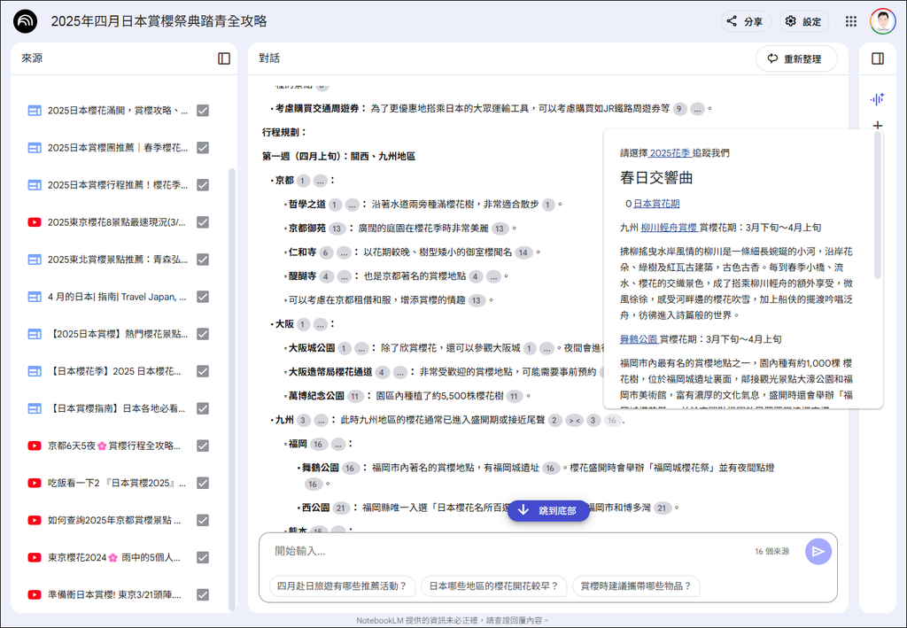The width and height of the screenshot is (907, 628).
Task: Uncheck source 2025日本賞櫻團推薦
Action: tap(203, 147)
